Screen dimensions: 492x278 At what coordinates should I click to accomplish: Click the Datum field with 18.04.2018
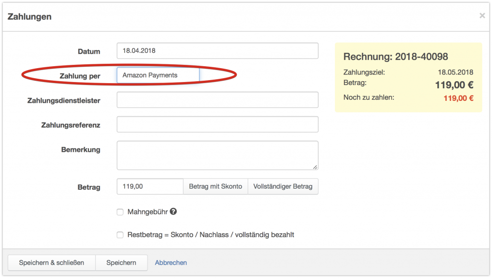pyautogui.click(x=218, y=51)
